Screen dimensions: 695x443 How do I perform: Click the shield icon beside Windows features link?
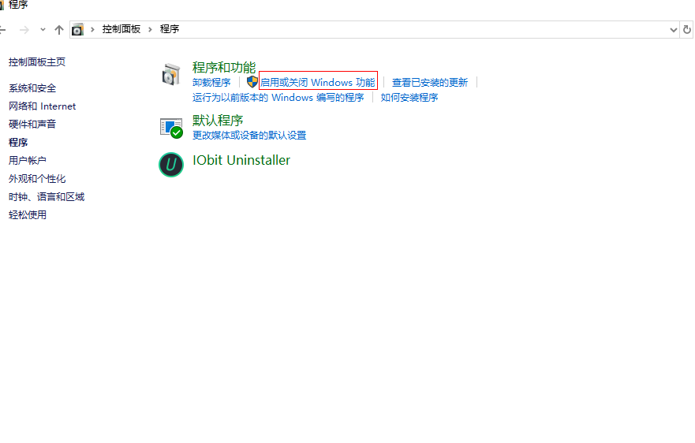click(x=252, y=82)
